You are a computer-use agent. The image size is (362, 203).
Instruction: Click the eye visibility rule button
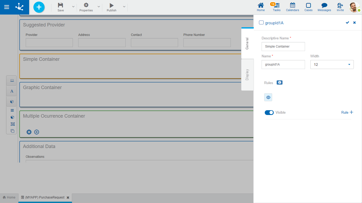268,97
